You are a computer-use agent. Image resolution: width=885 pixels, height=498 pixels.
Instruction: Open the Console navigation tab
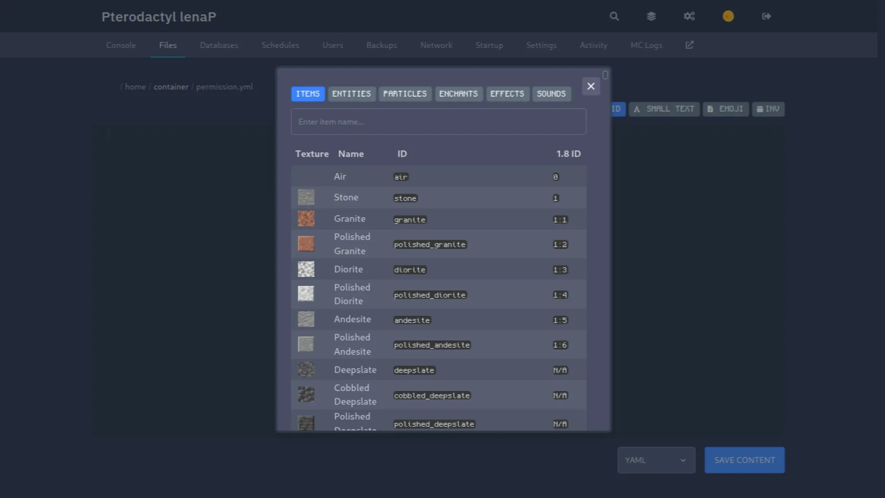(x=121, y=45)
